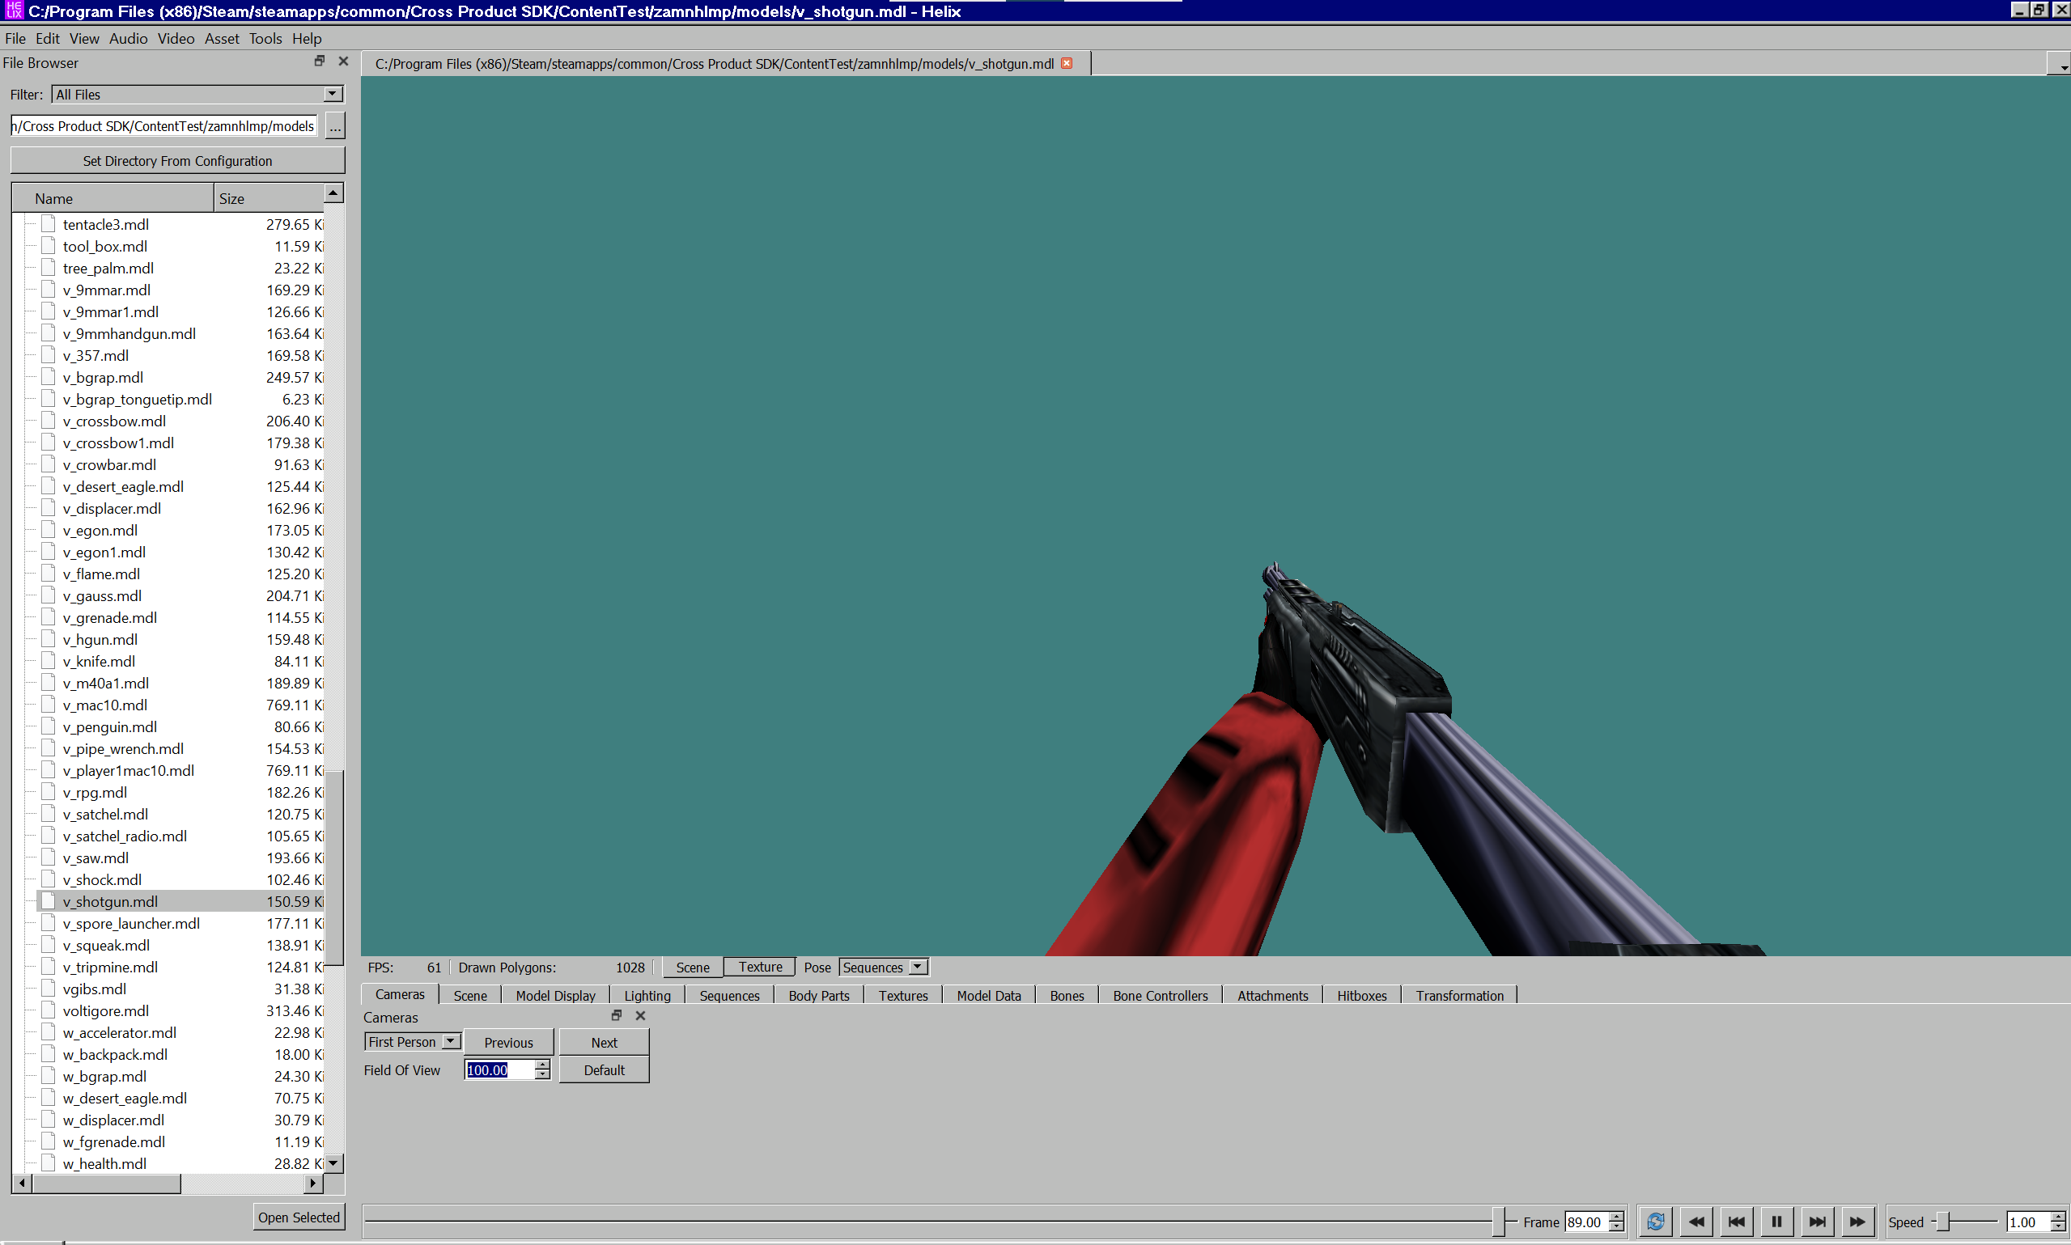Open the View menu

[84, 39]
